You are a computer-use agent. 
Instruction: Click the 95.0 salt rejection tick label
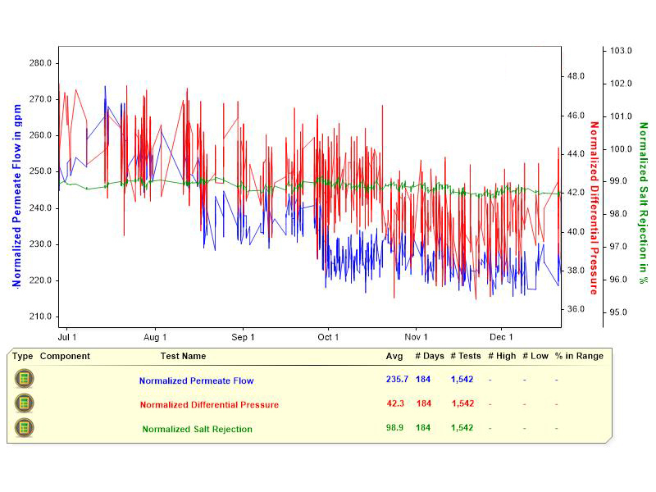(618, 312)
